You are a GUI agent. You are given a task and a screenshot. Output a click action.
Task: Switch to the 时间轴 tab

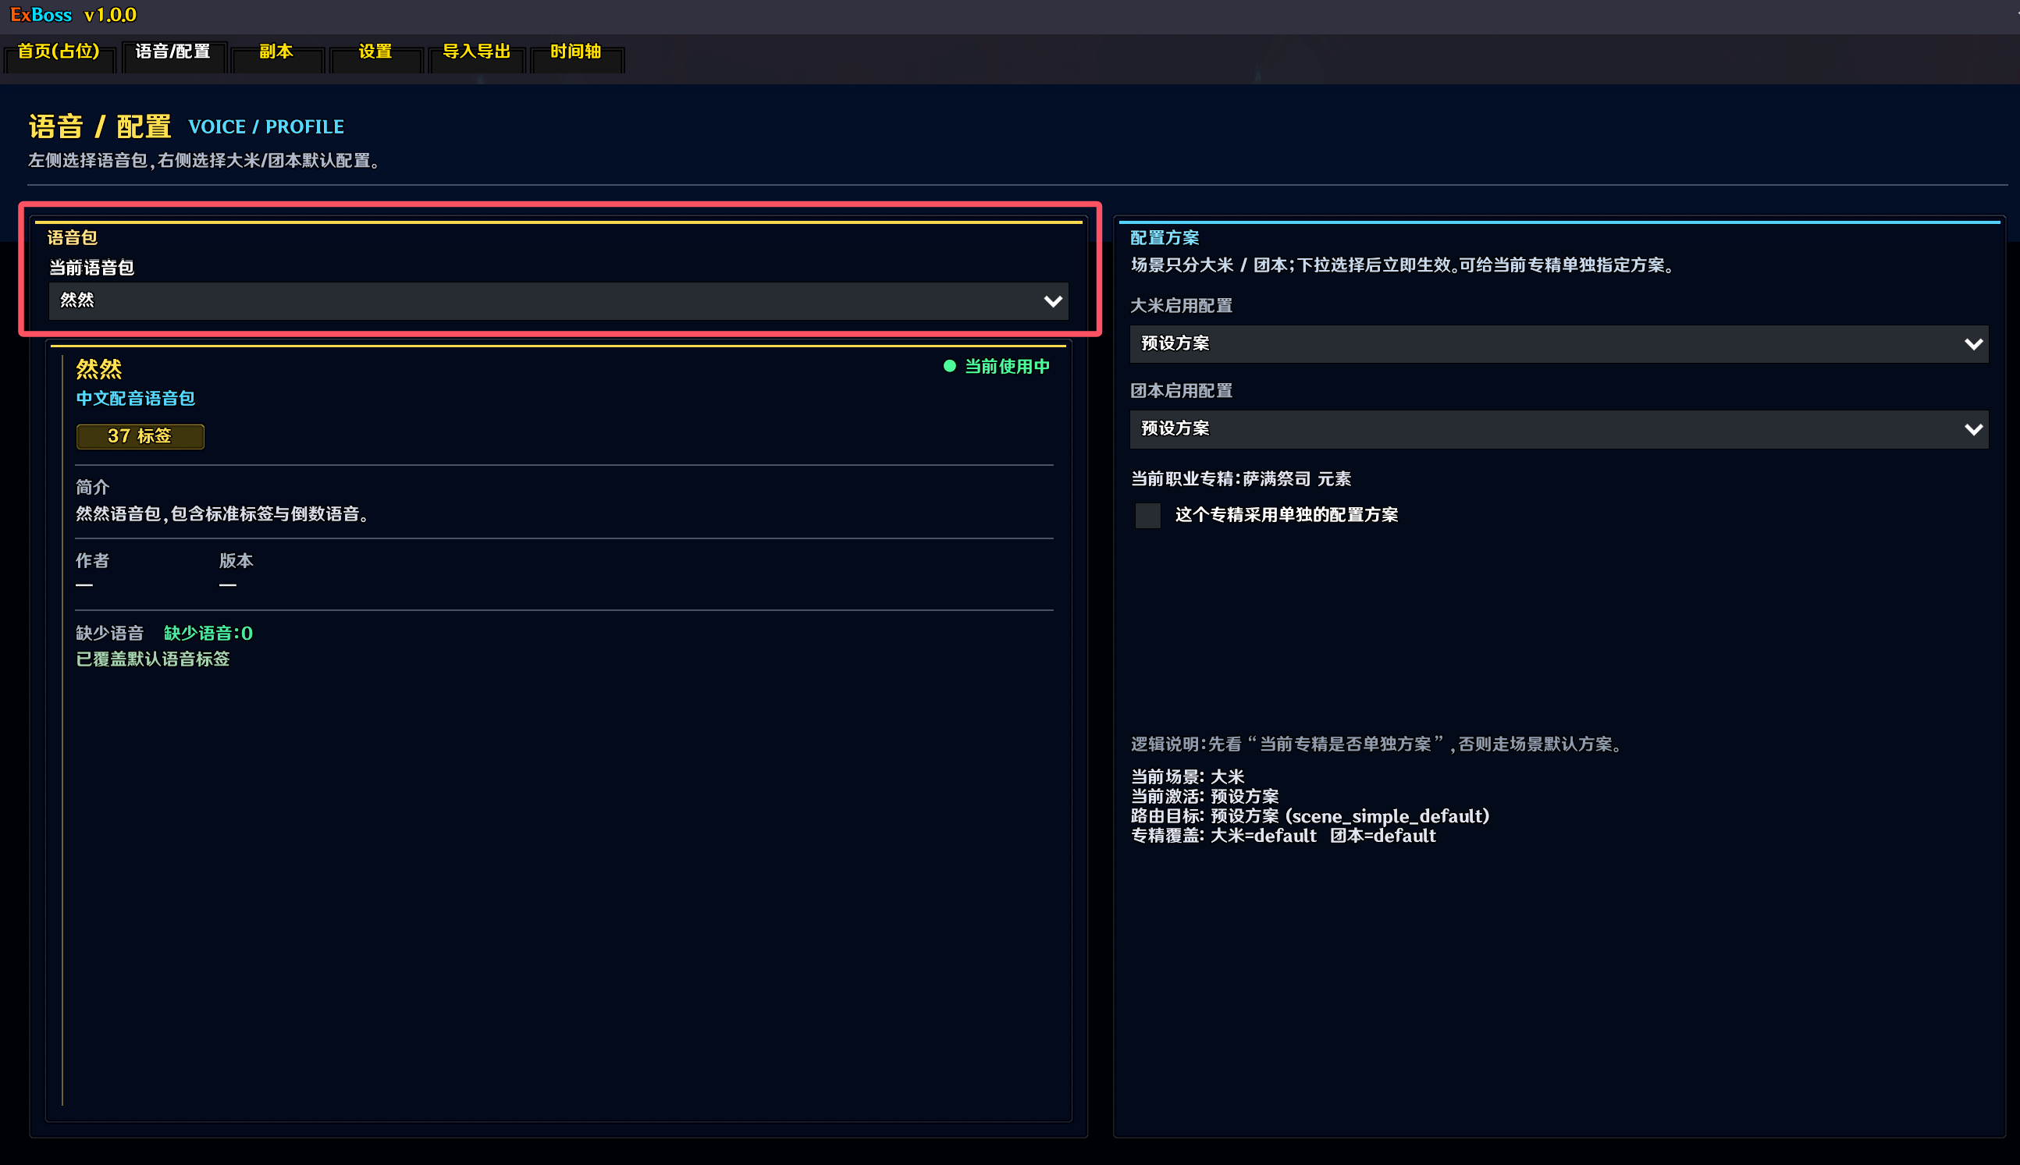576,52
